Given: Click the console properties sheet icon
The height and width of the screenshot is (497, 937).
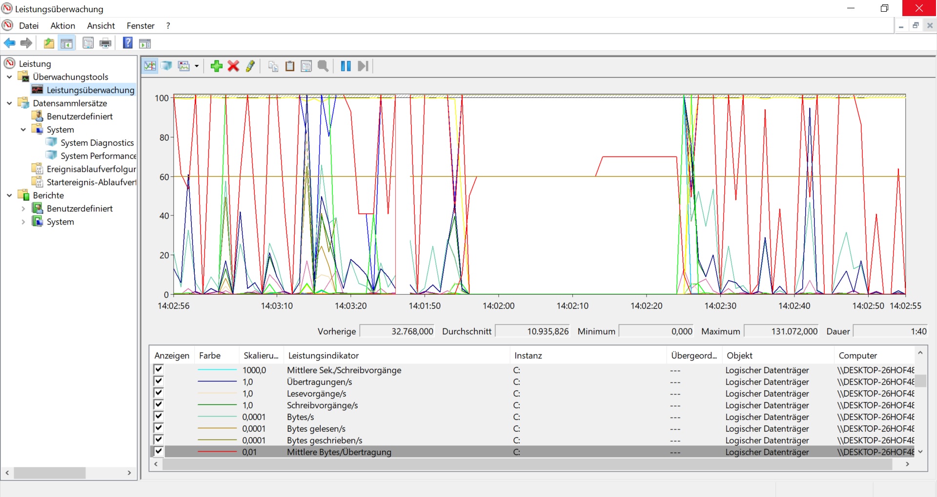Looking at the screenshot, I should pos(88,43).
